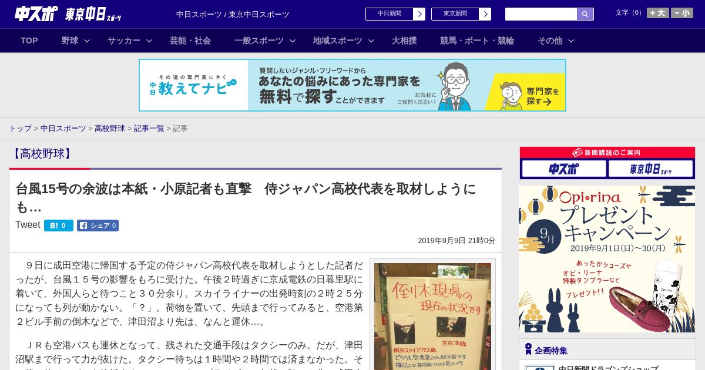The height and width of the screenshot is (370, 705).
Task: Click the 企画特集 section icon
Action: 528,349
